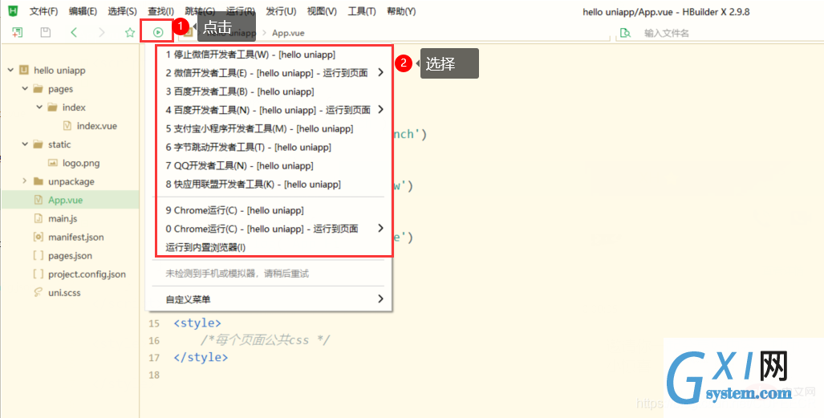This screenshot has width=824, height=418.
Task: Click the save file toolbar icon
Action: click(46, 33)
